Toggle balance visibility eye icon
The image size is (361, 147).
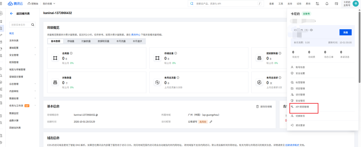[x=311, y=30]
